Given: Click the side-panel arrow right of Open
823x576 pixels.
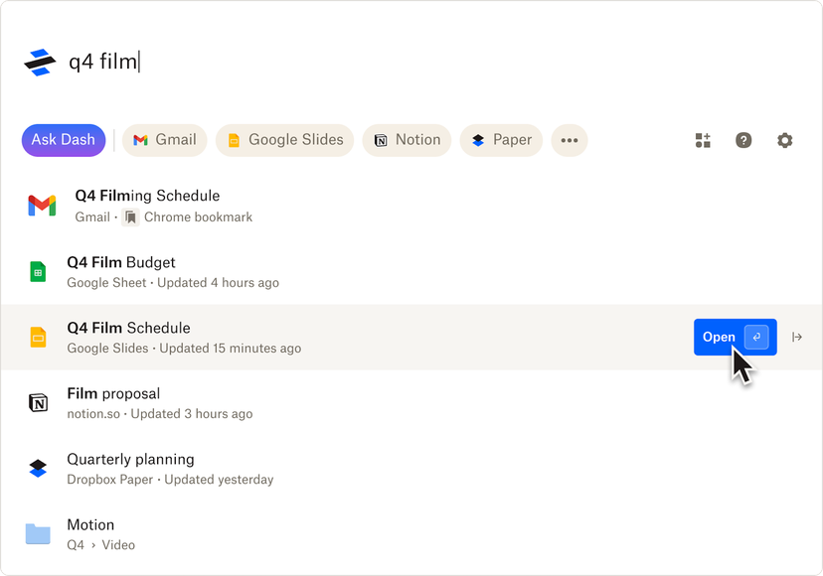Looking at the screenshot, I should click(x=797, y=337).
